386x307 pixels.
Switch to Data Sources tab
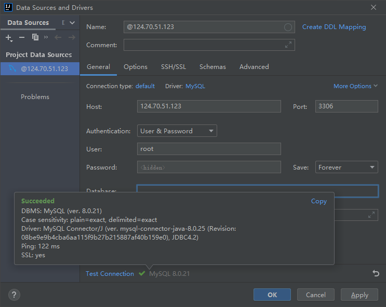coord(28,23)
